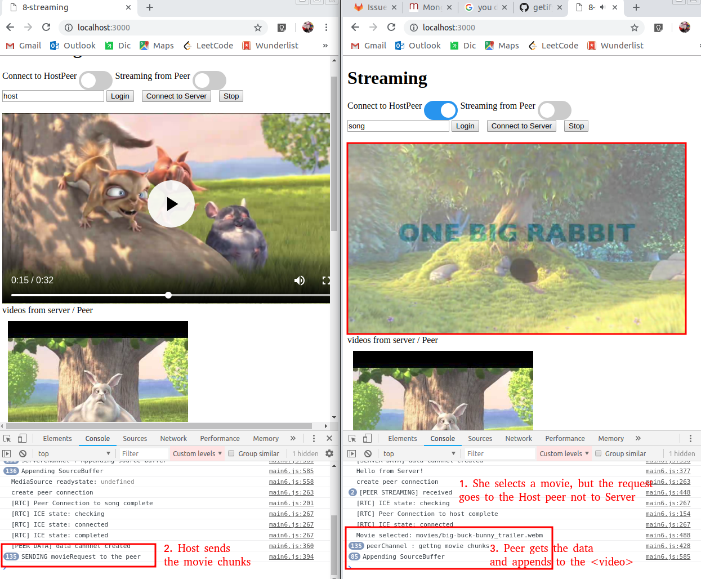701x579 pixels.
Task: Toggle Connect to HostPeer switch in left window
Action: pyautogui.click(x=96, y=81)
